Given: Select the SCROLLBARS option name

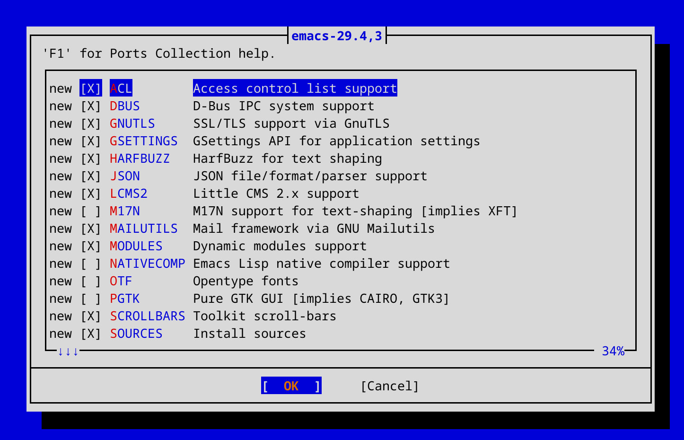Looking at the screenshot, I should point(148,316).
